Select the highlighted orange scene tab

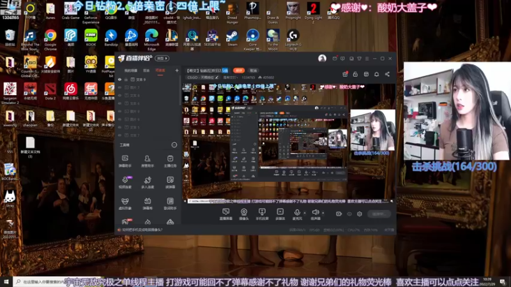click(160, 71)
